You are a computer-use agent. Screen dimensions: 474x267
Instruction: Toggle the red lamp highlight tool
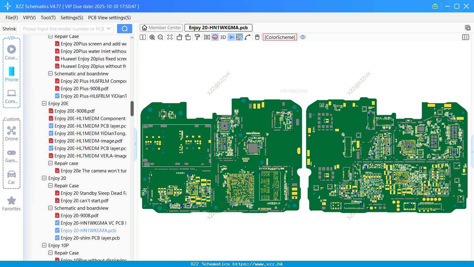[x=215, y=37]
